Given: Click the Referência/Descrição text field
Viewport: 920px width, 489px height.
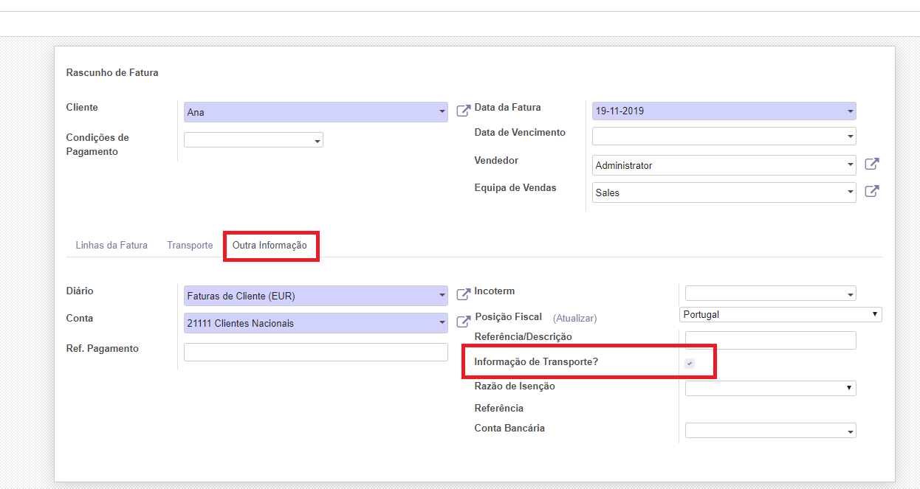Looking at the screenshot, I should (770, 340).
